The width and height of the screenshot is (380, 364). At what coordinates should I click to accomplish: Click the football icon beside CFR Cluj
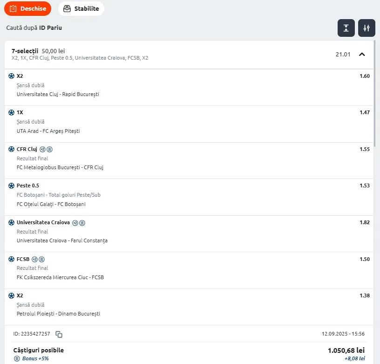(11, 149)
